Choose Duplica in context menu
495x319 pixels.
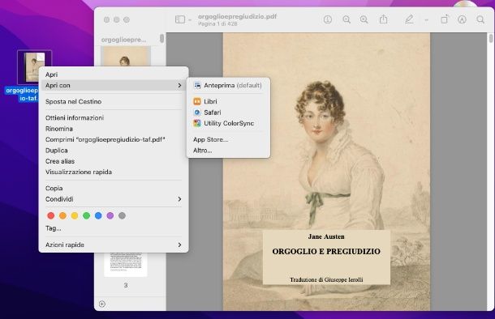pyautogui.click(x=114, y=151)
